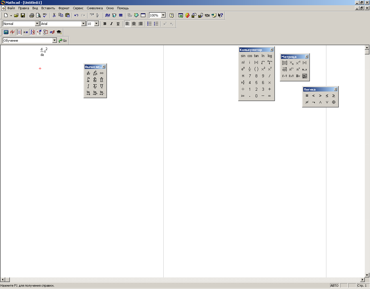Open the Arial font dropdown

[x=84, y=24]
